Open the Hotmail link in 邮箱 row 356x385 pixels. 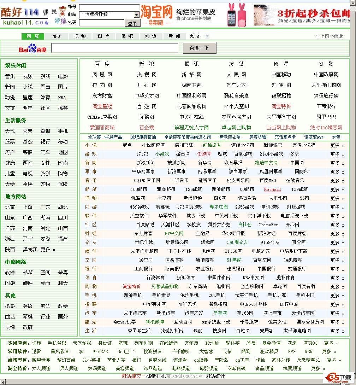272,189
